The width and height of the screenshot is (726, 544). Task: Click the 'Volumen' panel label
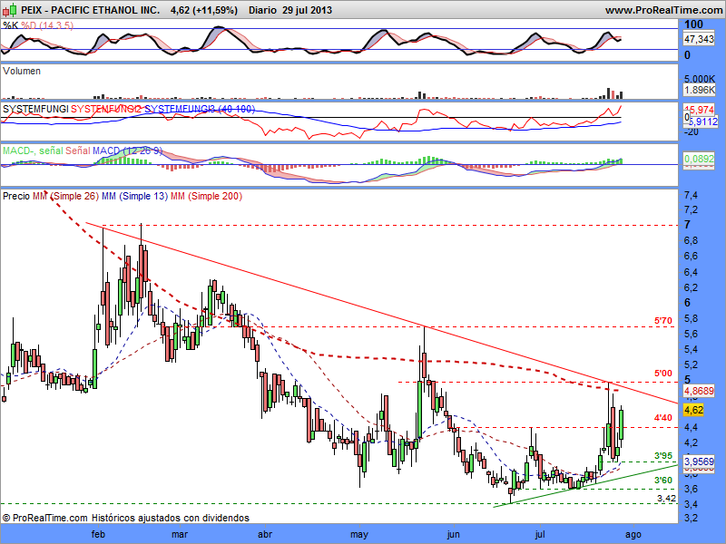point(22,71)
